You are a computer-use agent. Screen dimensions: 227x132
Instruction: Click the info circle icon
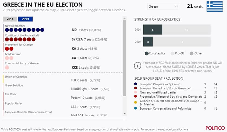tap(137, 66)
